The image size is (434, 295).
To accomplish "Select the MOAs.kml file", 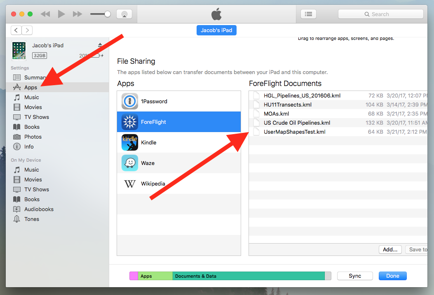I will [x=276, y=114].
